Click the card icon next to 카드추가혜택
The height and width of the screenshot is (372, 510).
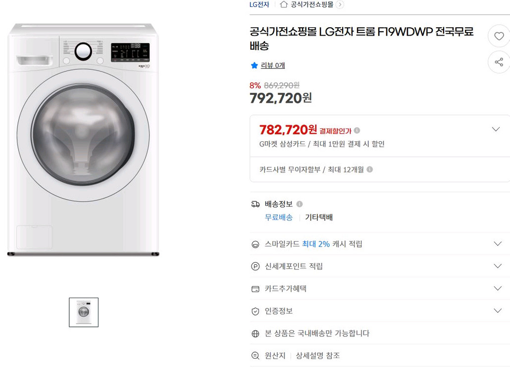coord(255,288)
